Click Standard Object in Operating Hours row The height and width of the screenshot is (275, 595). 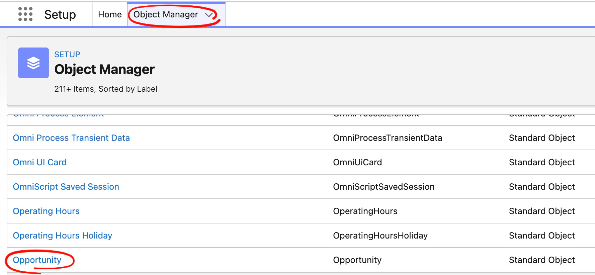(x=542, y=211)
